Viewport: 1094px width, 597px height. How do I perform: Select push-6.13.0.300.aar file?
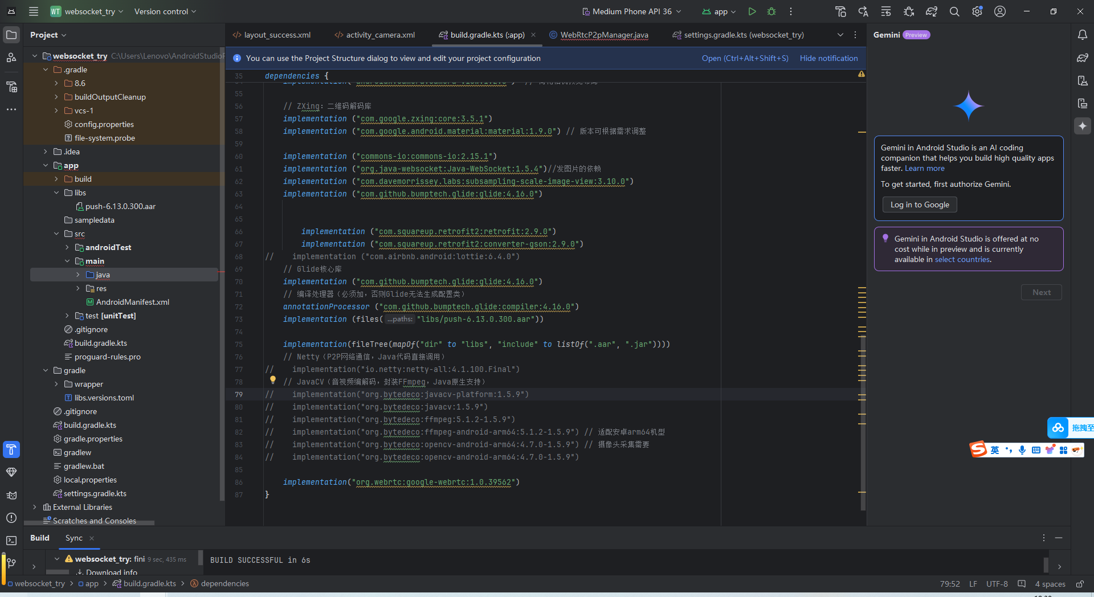(120, 206)
